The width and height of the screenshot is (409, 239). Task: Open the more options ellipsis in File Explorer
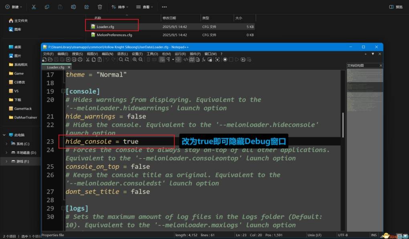click(x=164, y=7)
